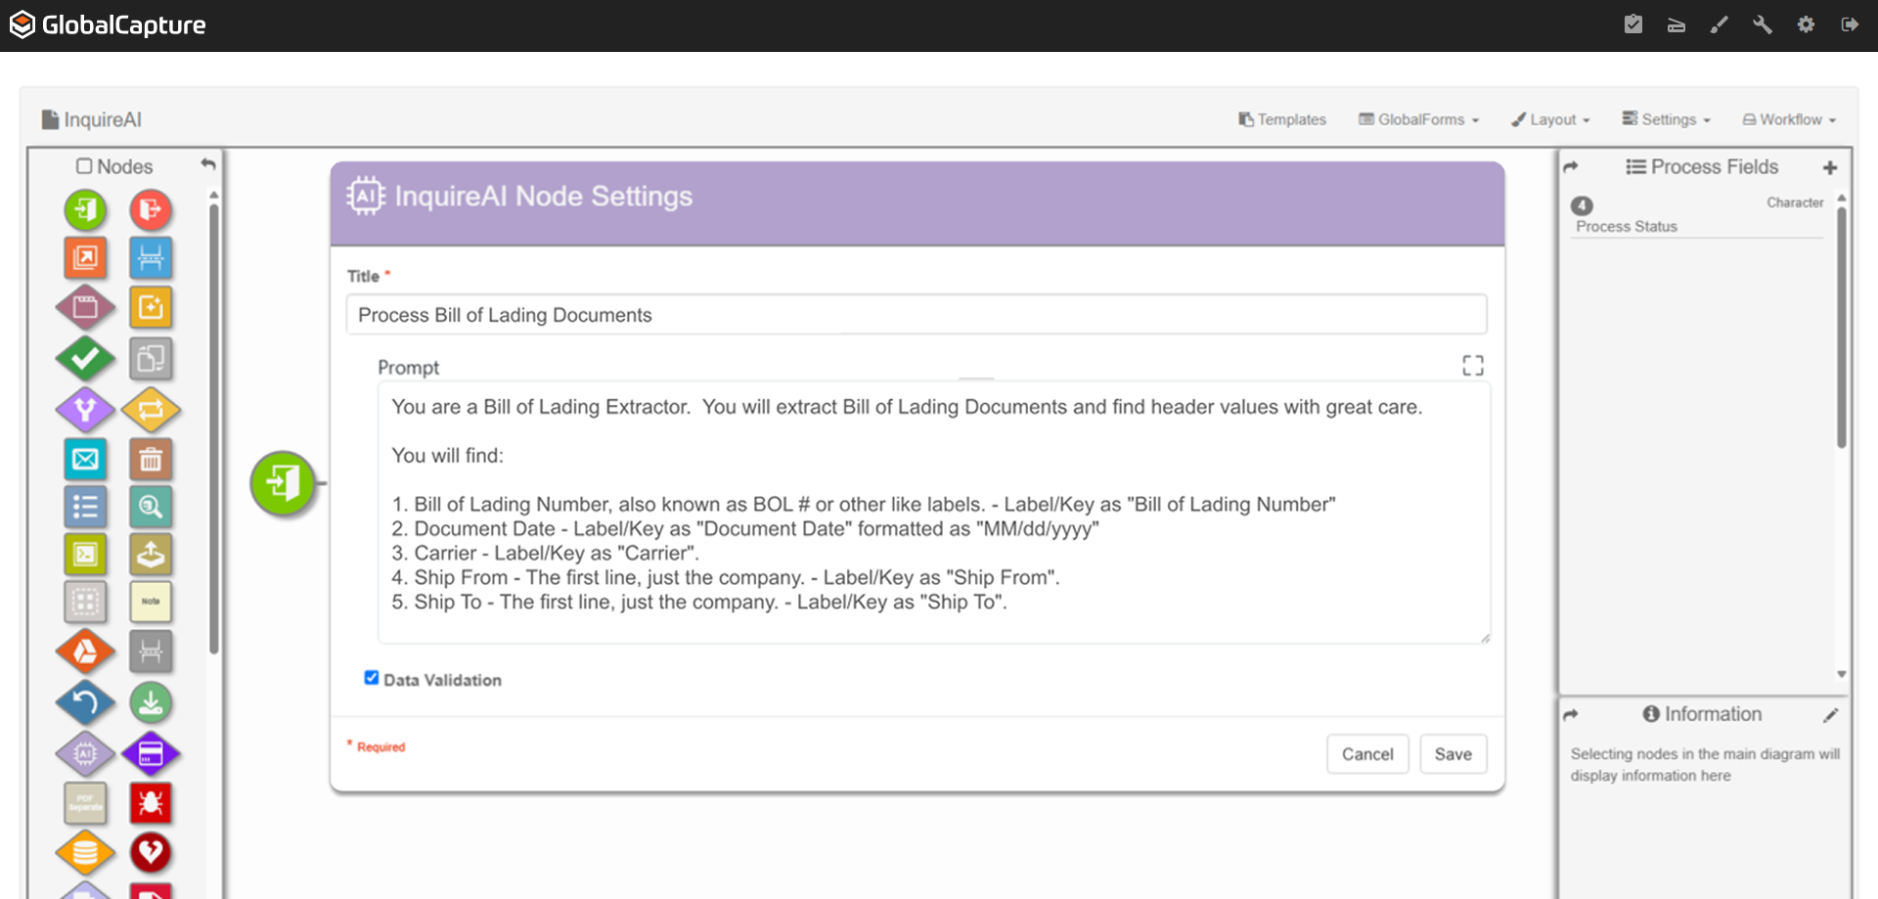This screenshot has width=1878, height=899.
Task: Choose the pale yellow Note node
Action: click(151, 602)
